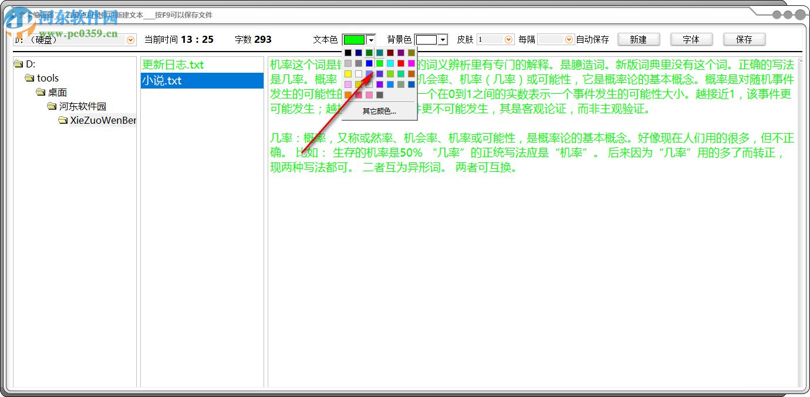Open the 背景色 background color dropdown
The width and height of the screenshot is (810, 397).
pyautogui.click(x=443, y=39)
